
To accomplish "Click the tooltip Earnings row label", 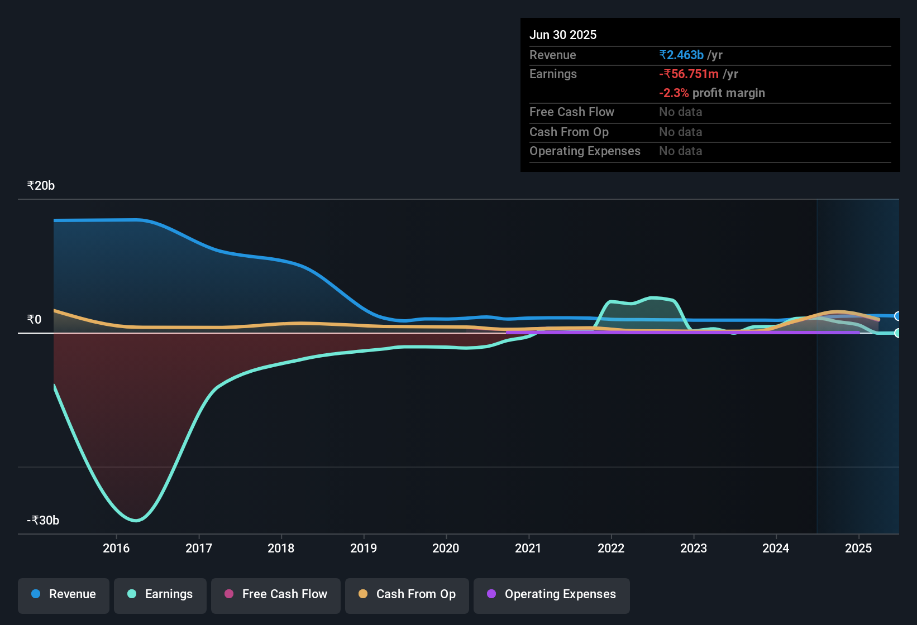I will [553, 74].
